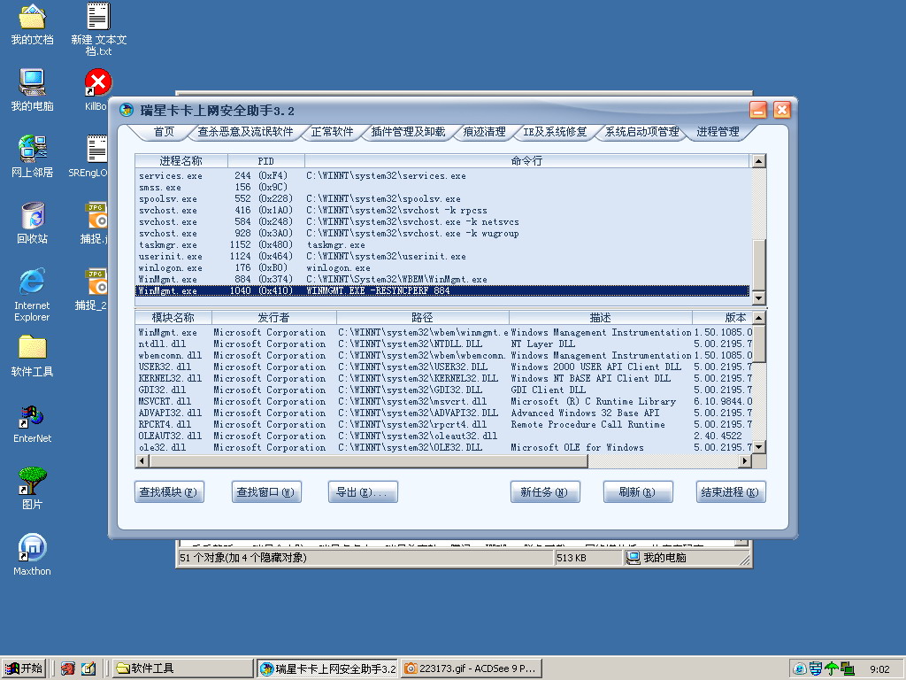Click the process list scroll down arrow

(x=758, y=298)
